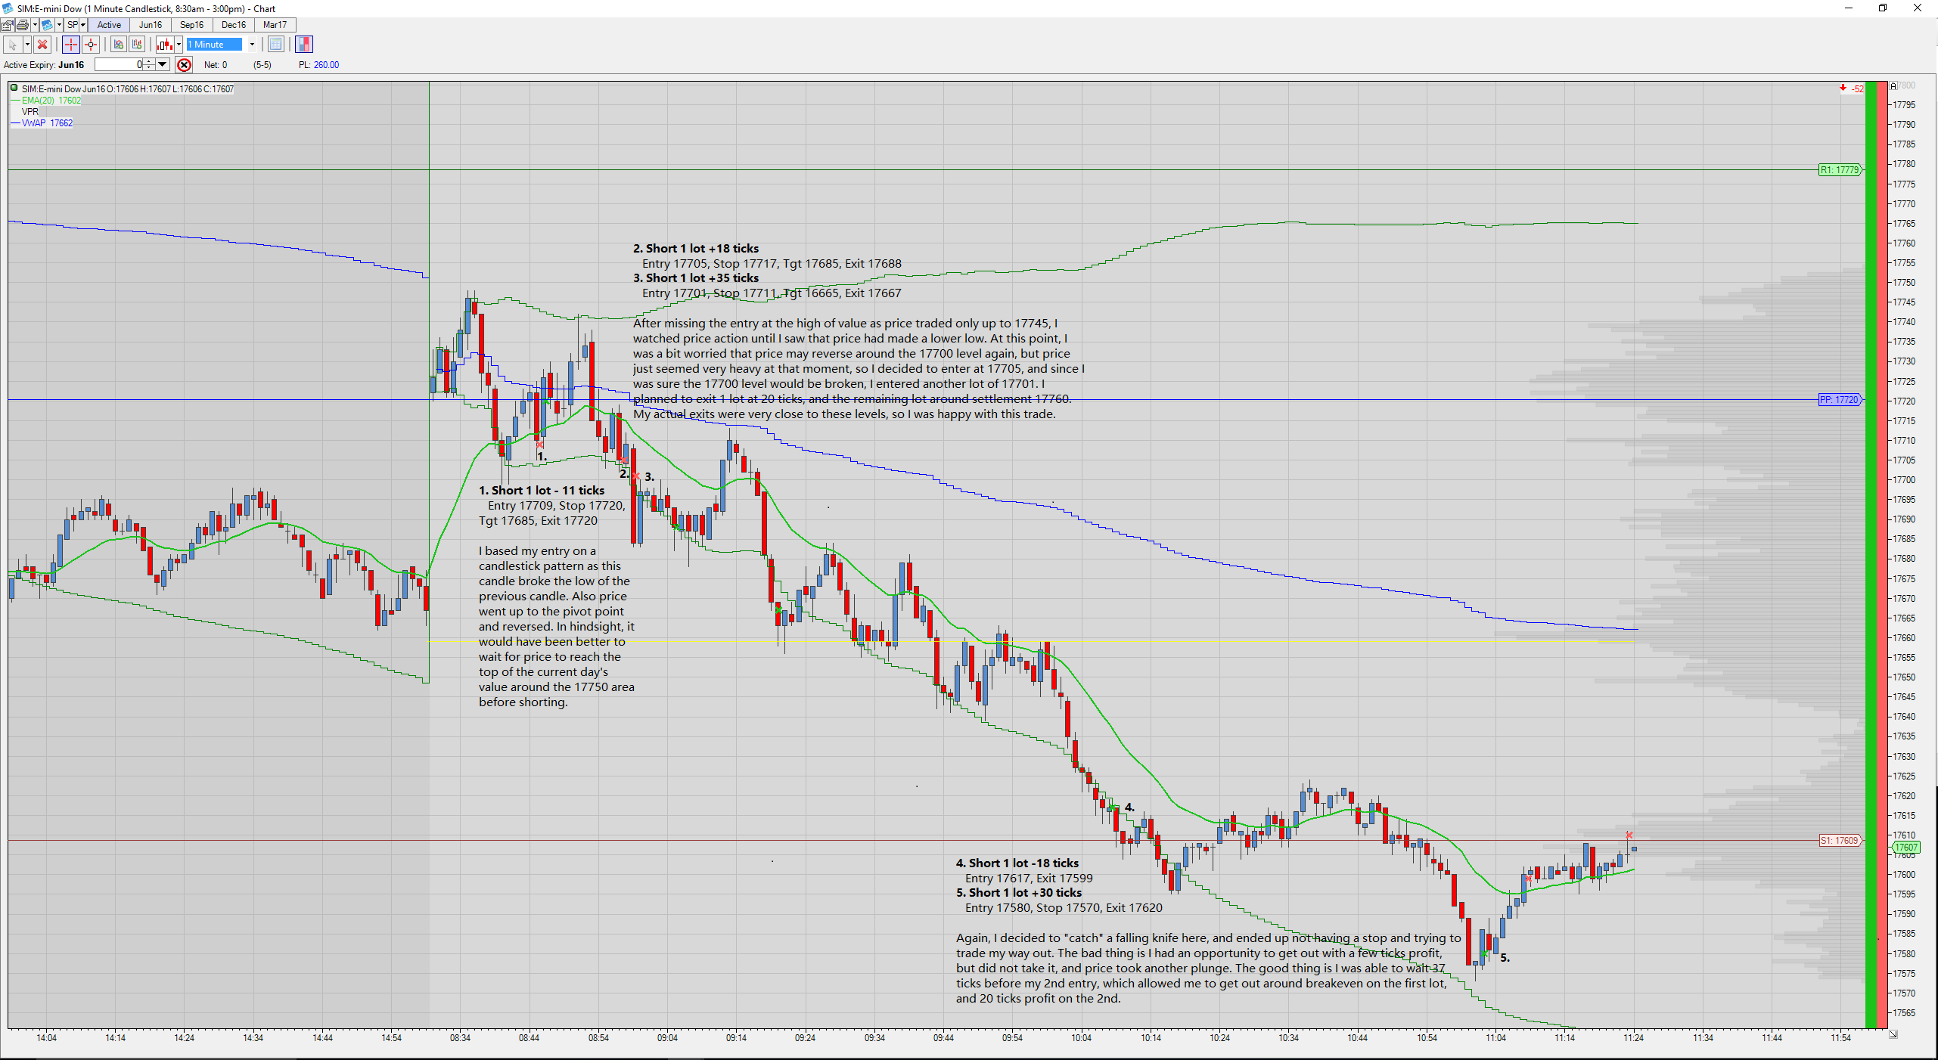The image size is (1938, 1060).
Task: Toggle the red-blue trading panel icon
Action: pos(304,45)
